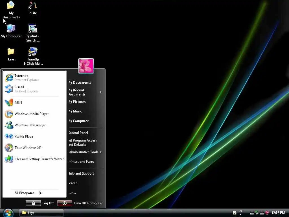Launch Outlook Express E-mail entry
Screen dimensions: 289x217
point(35,89)
